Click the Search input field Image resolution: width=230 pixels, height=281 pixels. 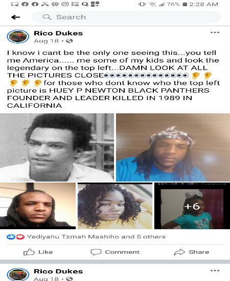pos(126,17)
